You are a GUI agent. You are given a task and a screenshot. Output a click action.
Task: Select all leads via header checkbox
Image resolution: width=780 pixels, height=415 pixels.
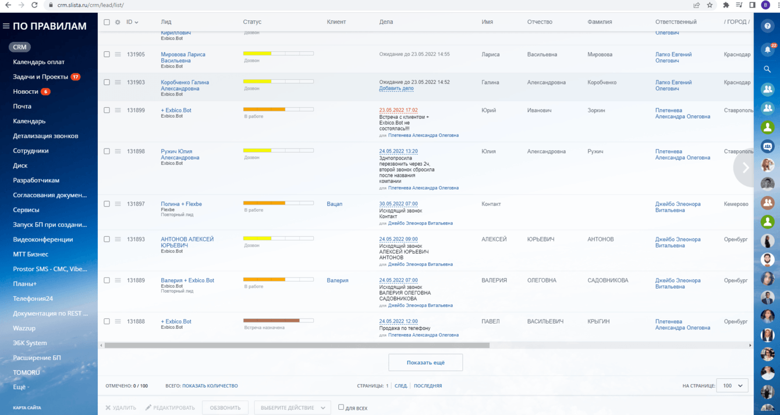click(107, 22)
